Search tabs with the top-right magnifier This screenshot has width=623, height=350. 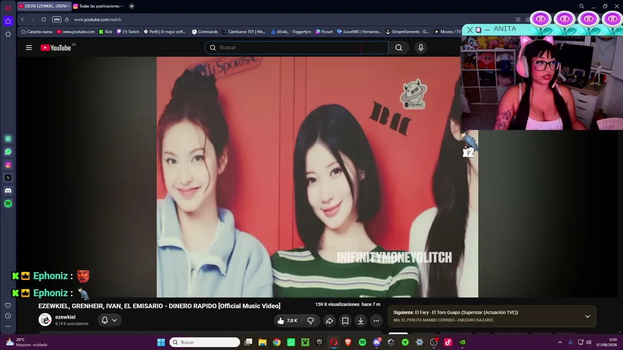pyautogui.click(x=582, y=6)
